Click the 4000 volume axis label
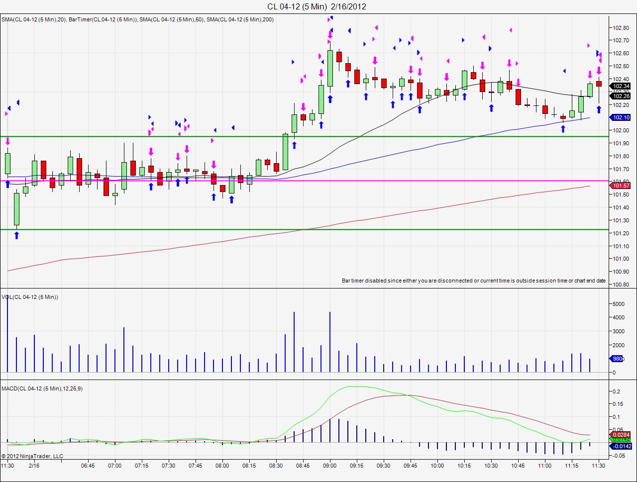Viewport: 637px width, 482px height. point(618,317)
